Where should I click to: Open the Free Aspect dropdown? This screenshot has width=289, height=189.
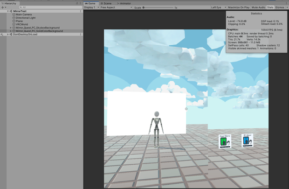(117, 7)
